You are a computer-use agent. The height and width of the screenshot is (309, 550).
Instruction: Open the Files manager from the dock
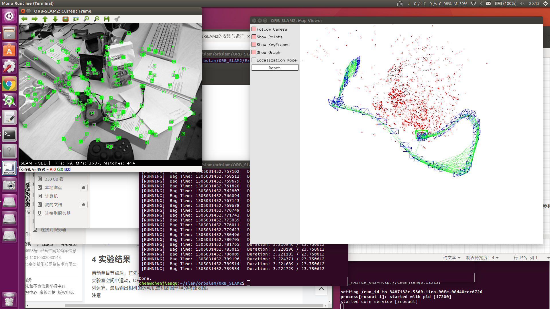9,33
